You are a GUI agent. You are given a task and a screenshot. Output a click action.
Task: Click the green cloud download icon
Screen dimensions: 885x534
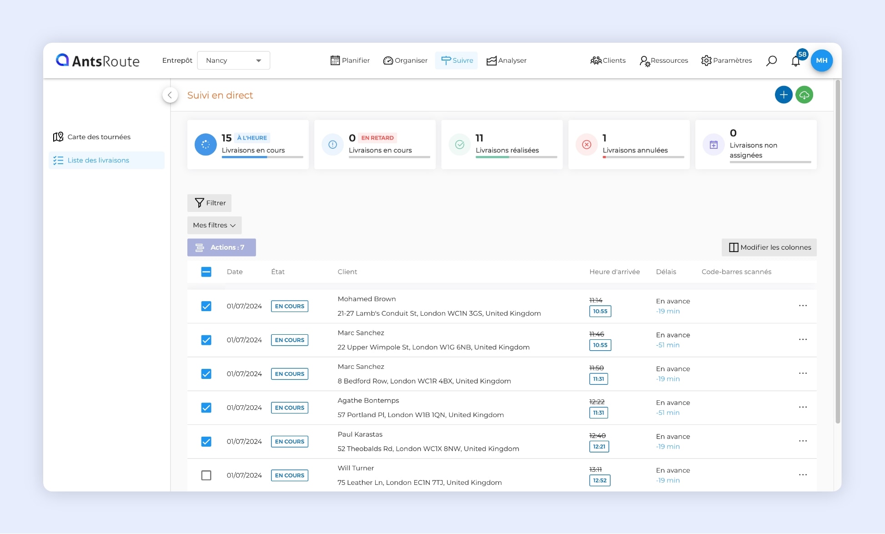click(804, 95)
